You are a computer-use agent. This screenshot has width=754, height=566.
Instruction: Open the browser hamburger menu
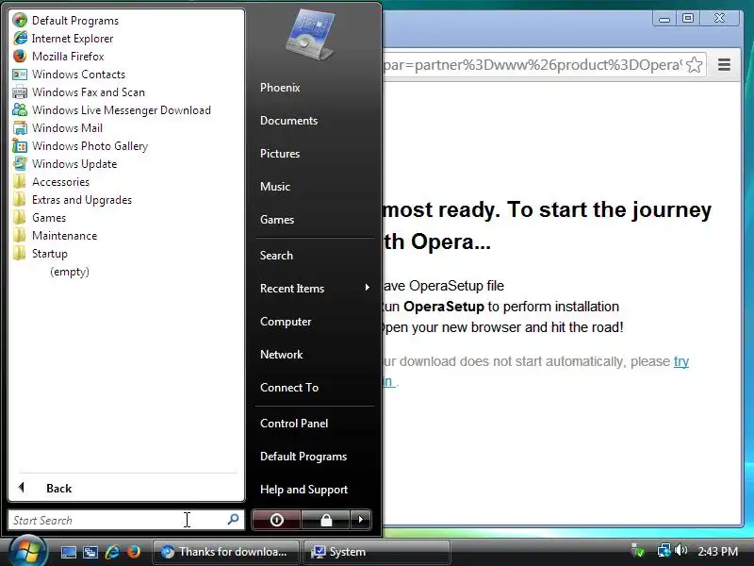[724, 64]
